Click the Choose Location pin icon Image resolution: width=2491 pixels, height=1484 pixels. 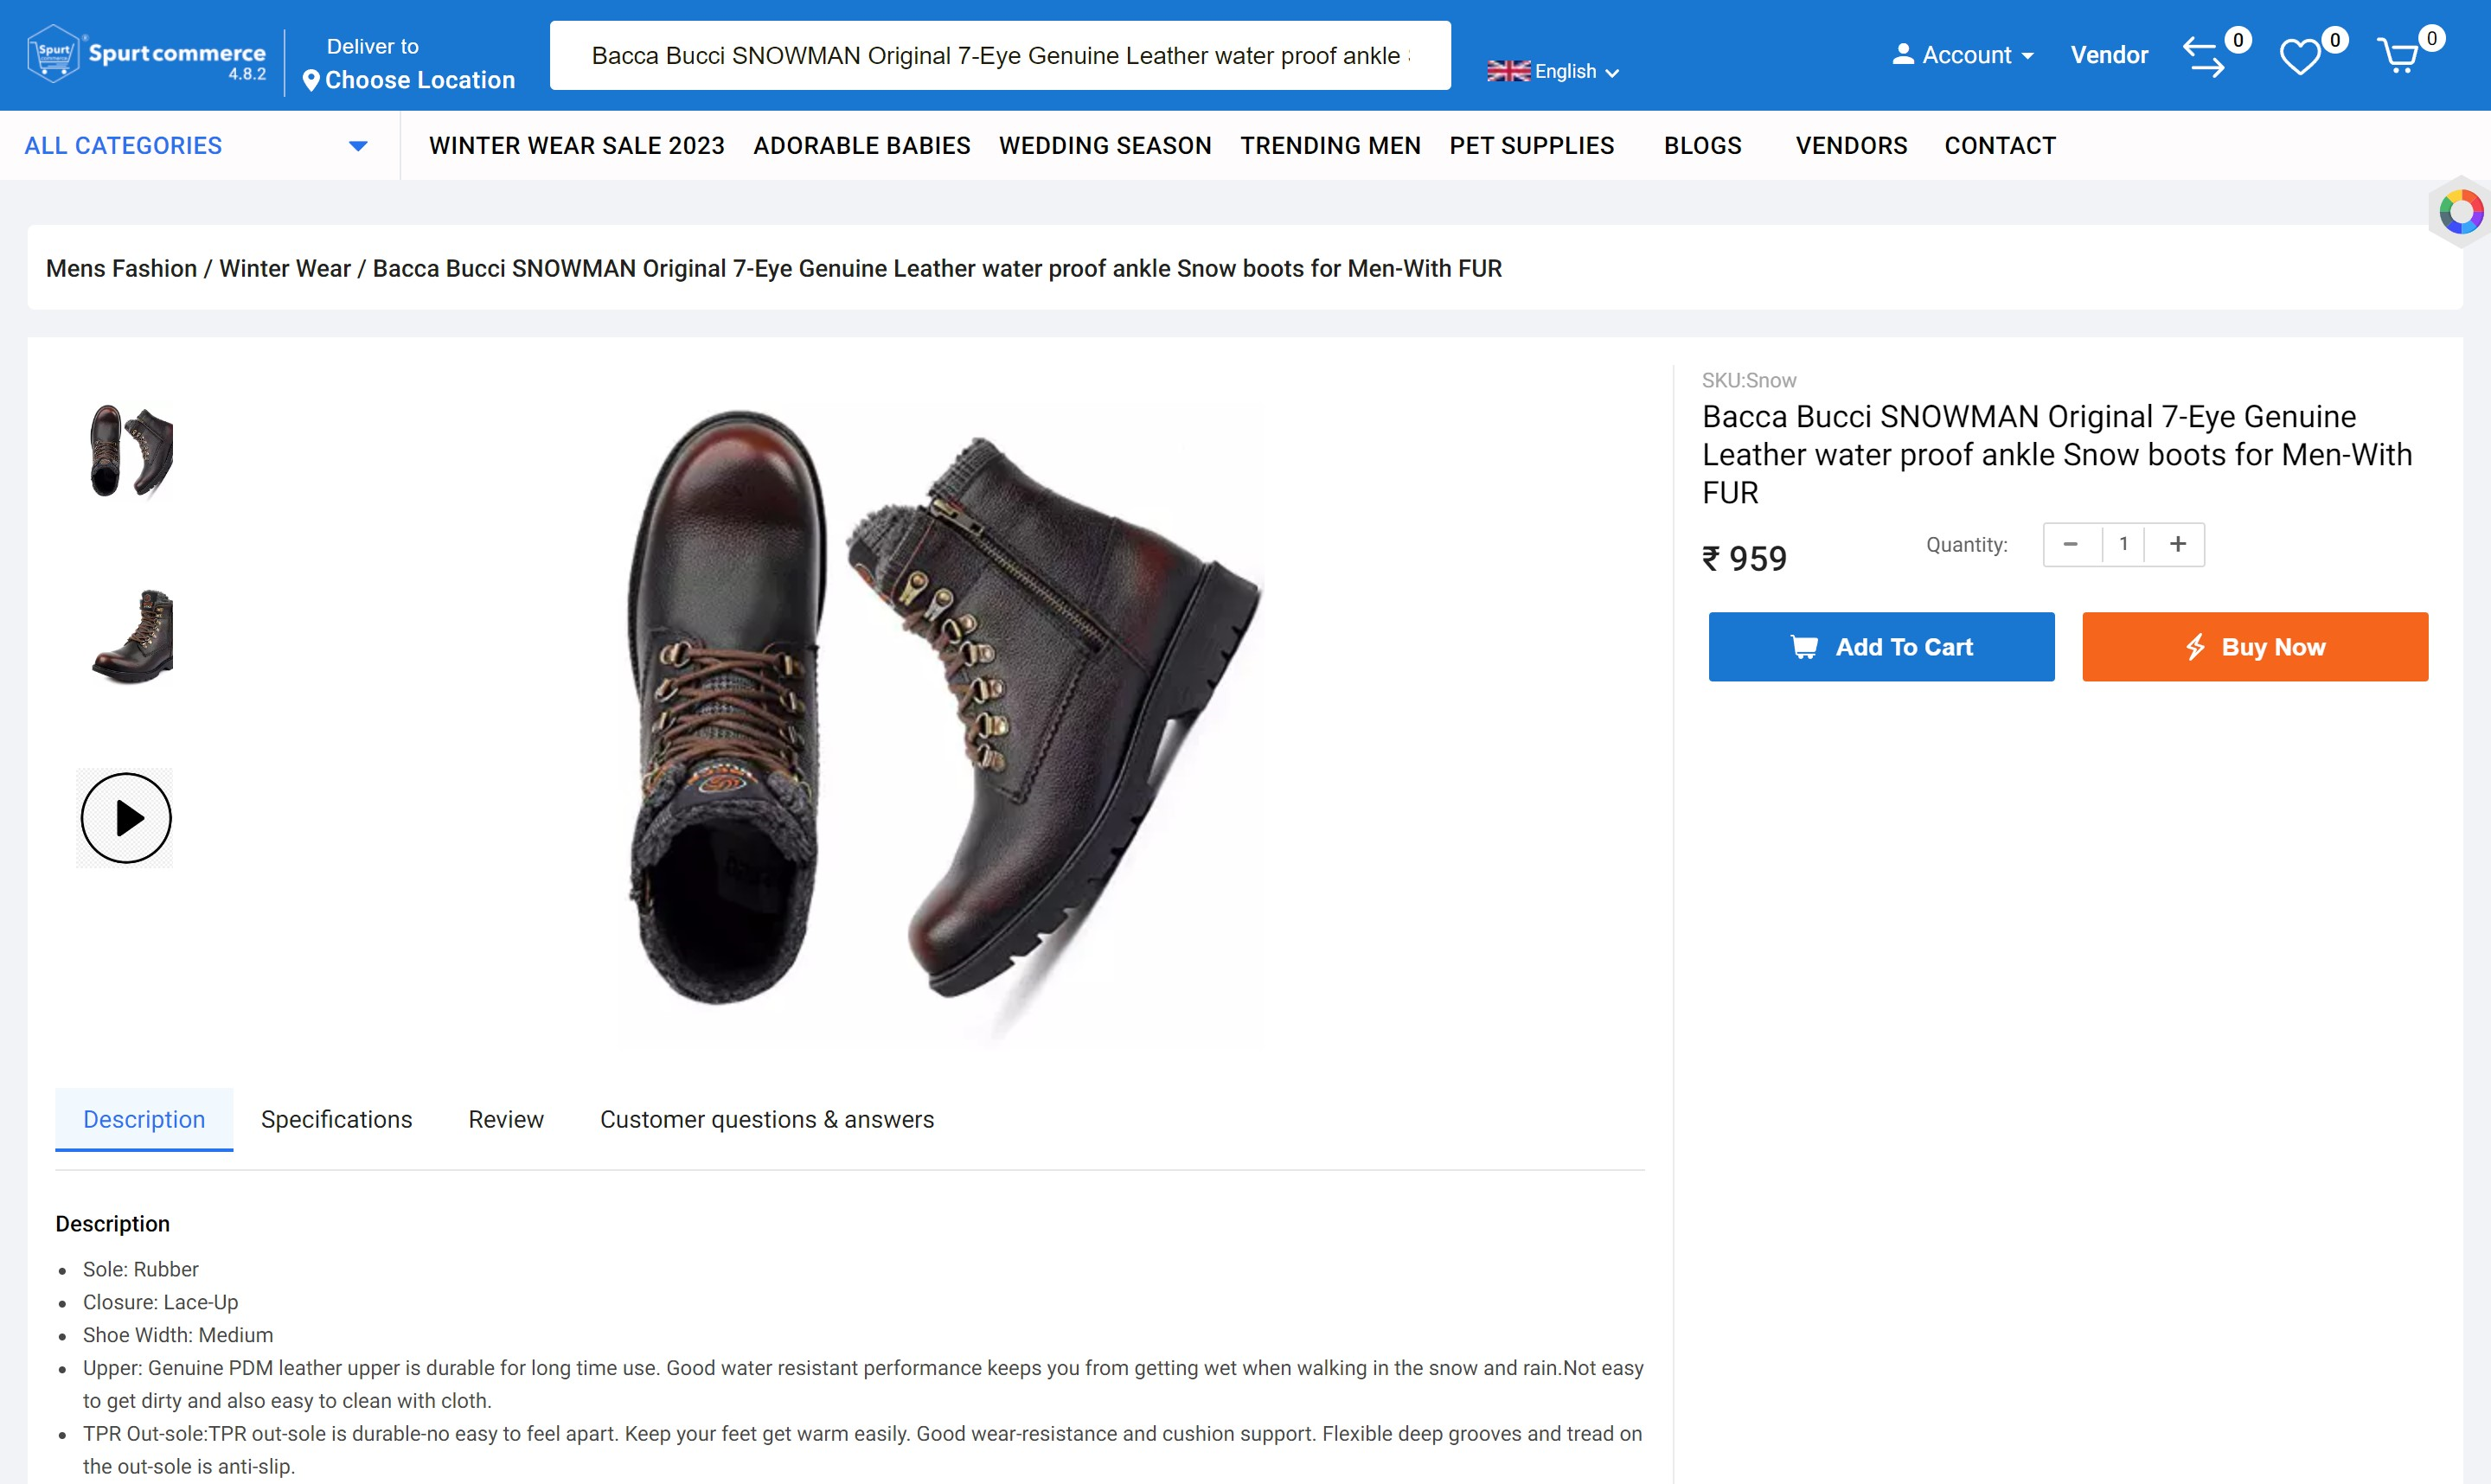[311, 80]
